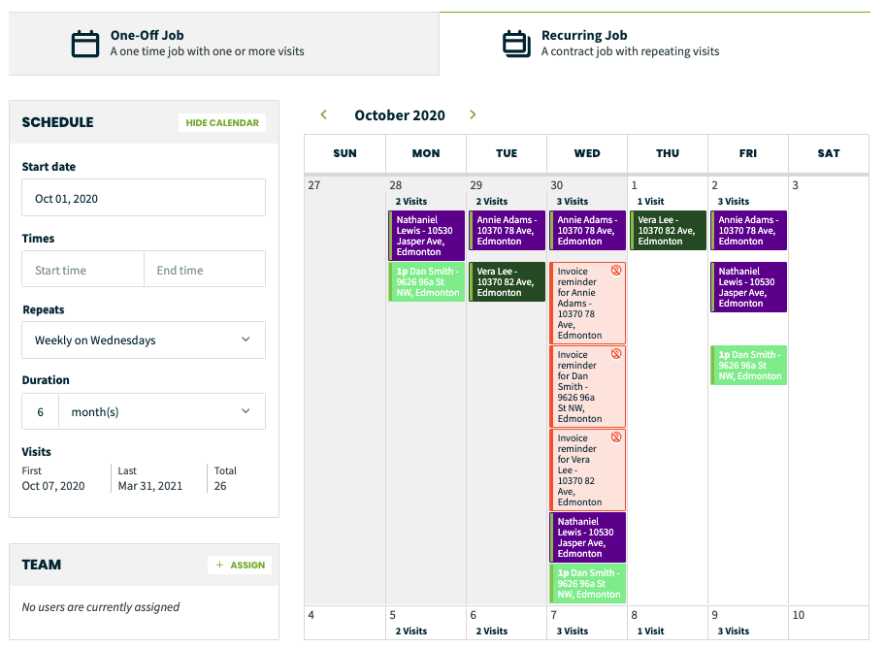
Task: Open Annie Adams visit on Wednesday 30
Action: point(587,230)
